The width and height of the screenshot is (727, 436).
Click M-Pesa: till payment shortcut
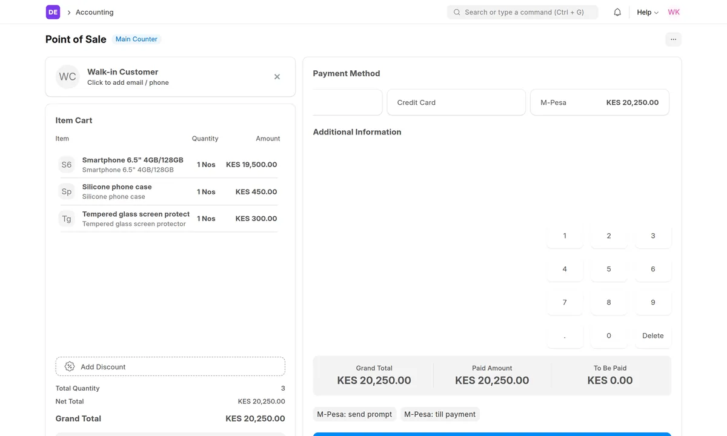440,414
